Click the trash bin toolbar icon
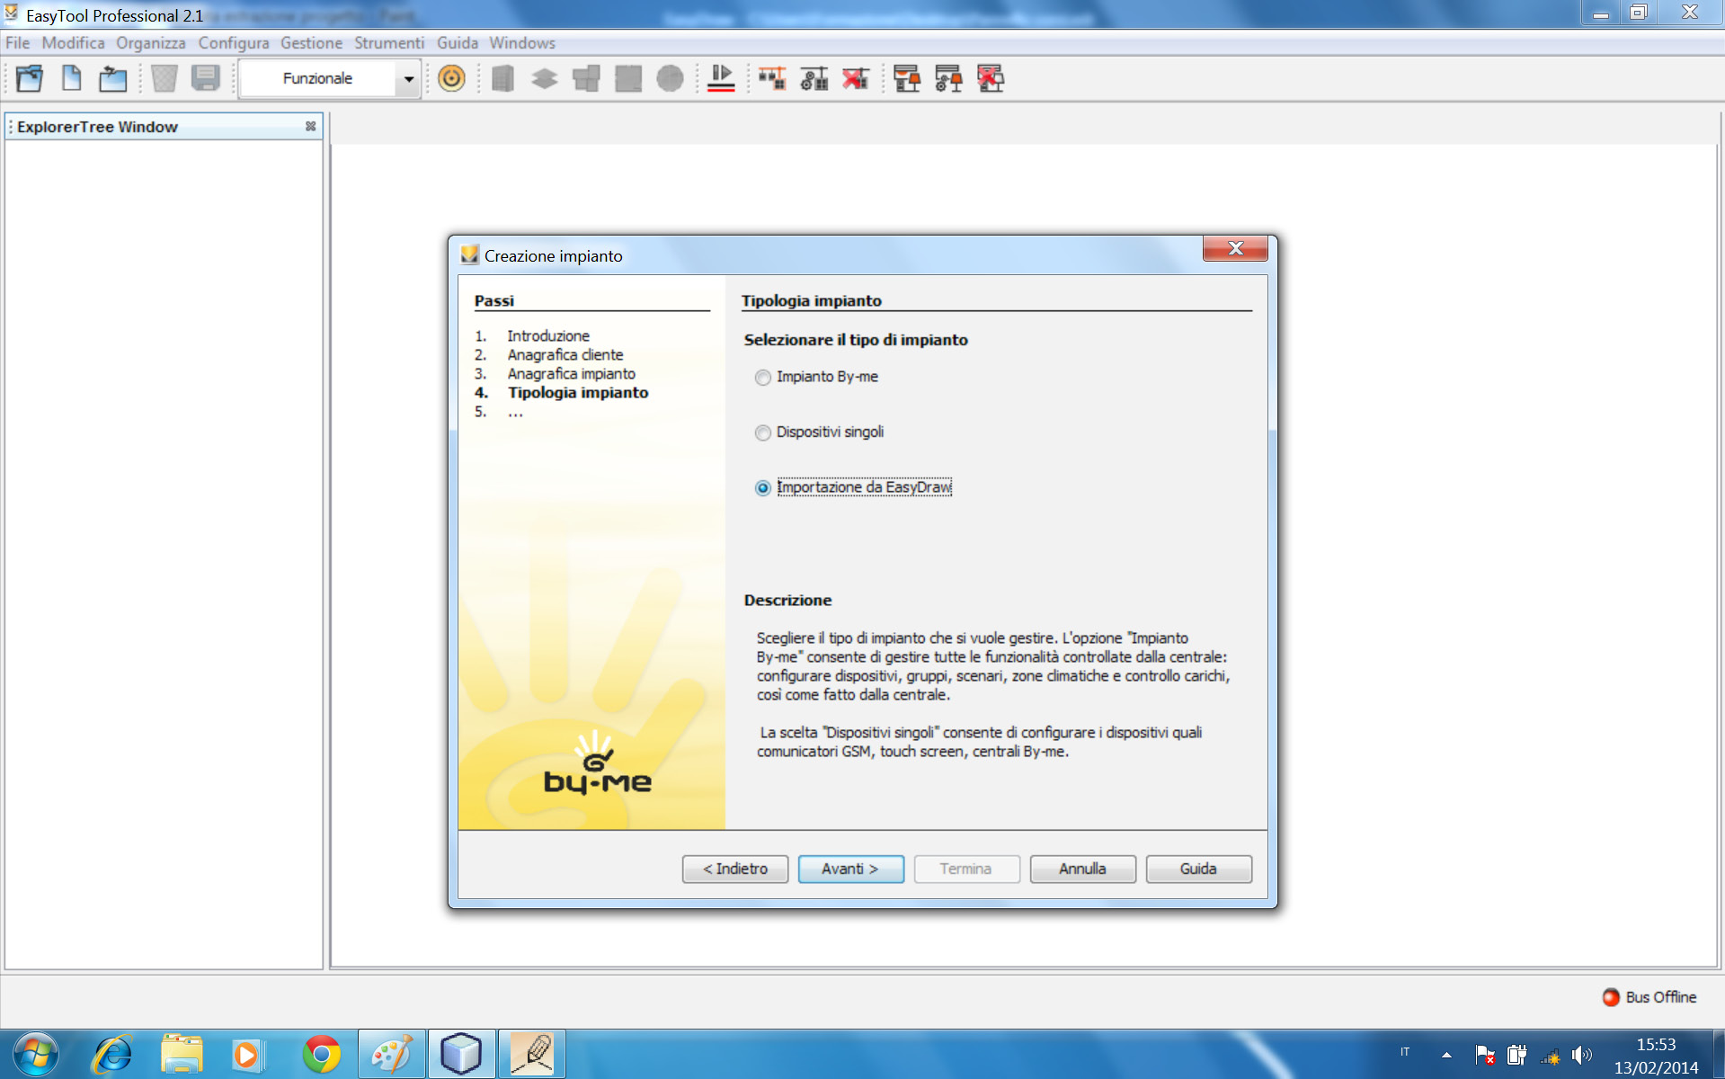 (x=164, y=79)
